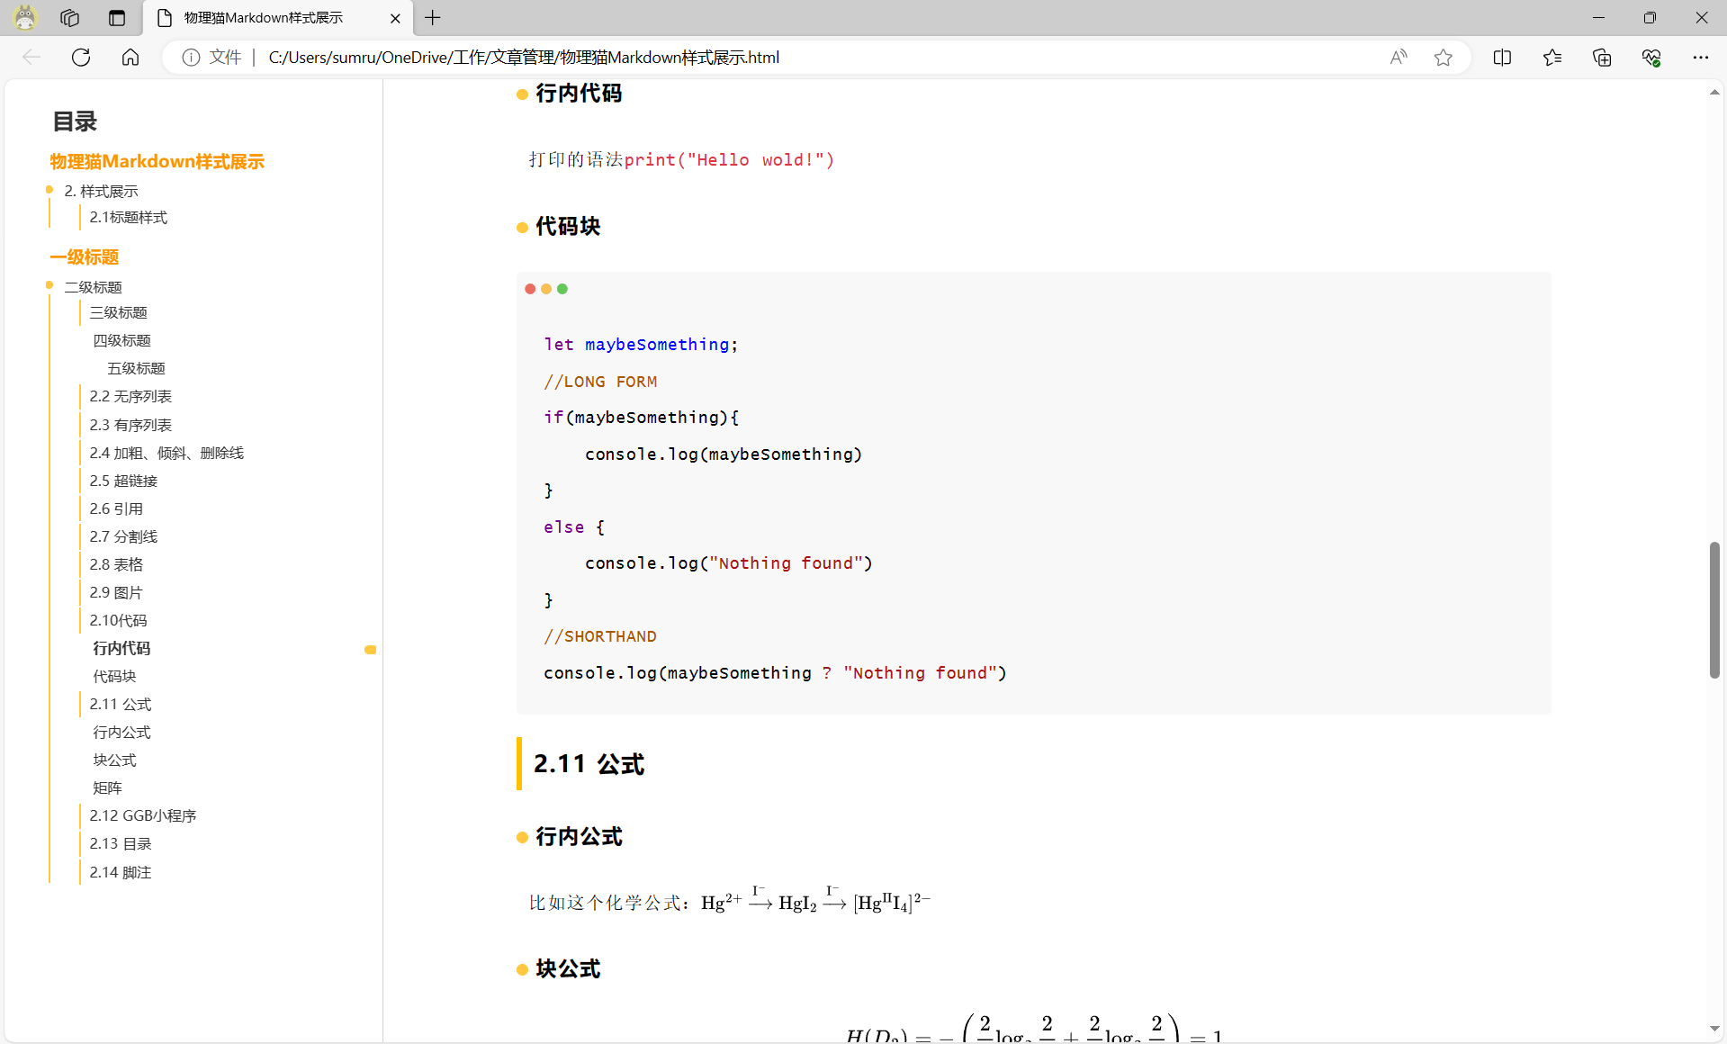This screenshot has height=1044, width=1727.
Task: Go to the browser home page
Action: pos(130,57)
